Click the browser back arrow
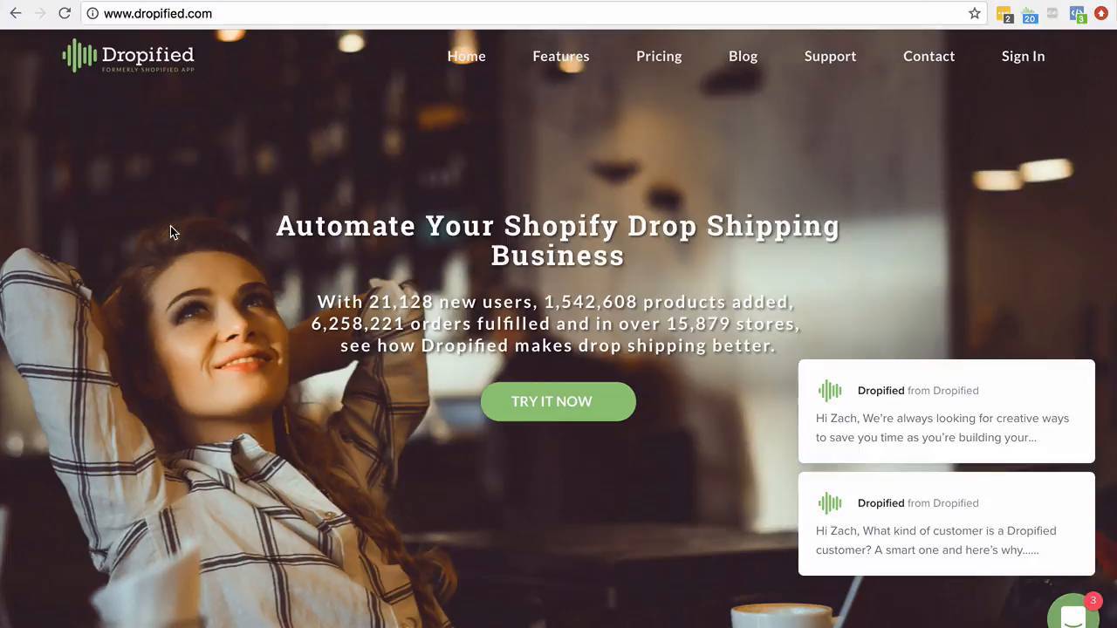 click(16, 13)
